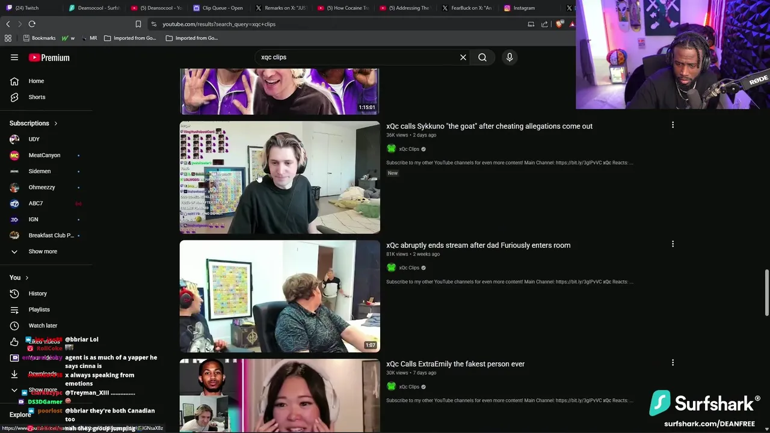The image size is (770, 433).
Task: Click the ExtraEmily video thumbnail
Action: pos(280,396)
